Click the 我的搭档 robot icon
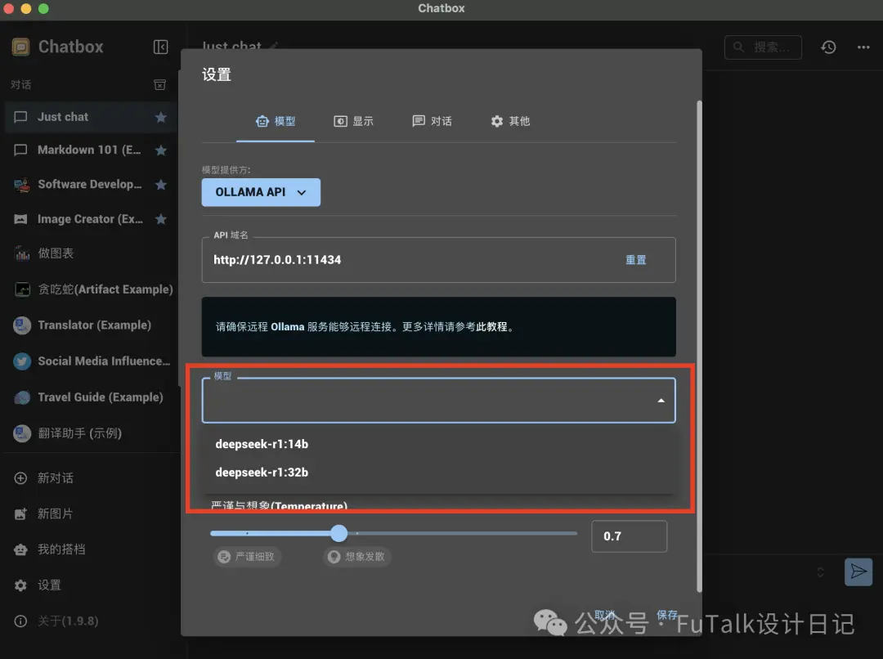Viewport: 883px width, 659px height. tap(20, 549)
